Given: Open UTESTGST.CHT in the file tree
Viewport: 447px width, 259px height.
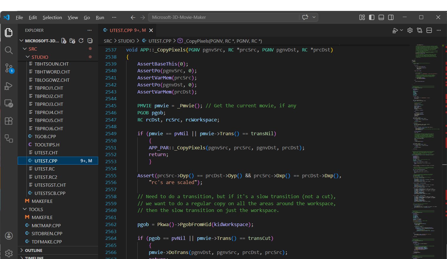Looking at the screenshot, I should (x=50, y=185).
